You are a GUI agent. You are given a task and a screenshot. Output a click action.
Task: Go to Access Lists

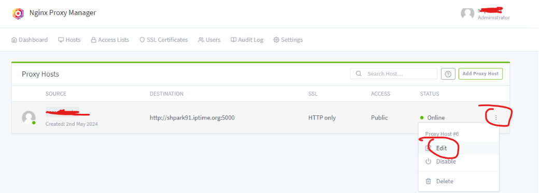pos(110,40)
